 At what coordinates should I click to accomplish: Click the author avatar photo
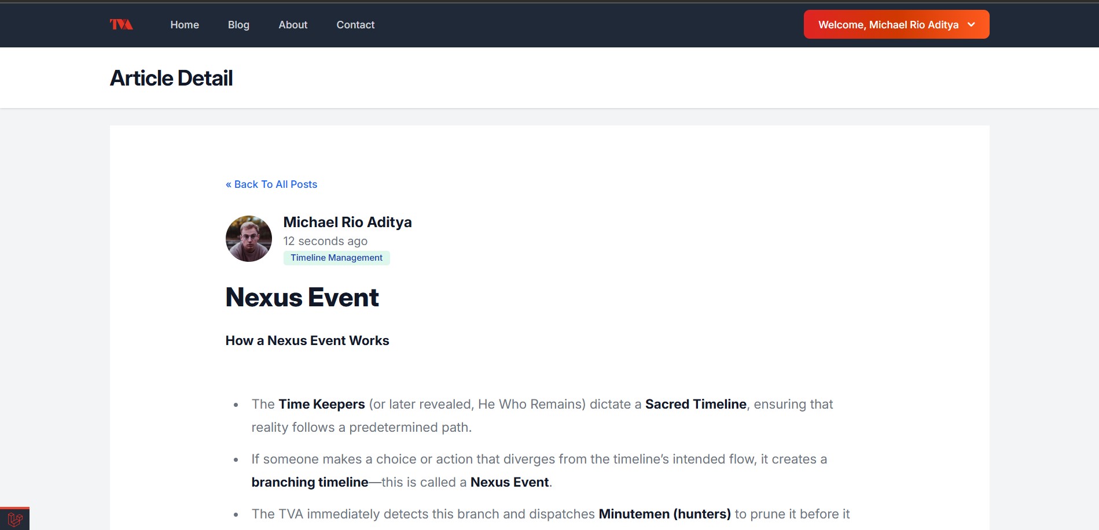[249, 239]
